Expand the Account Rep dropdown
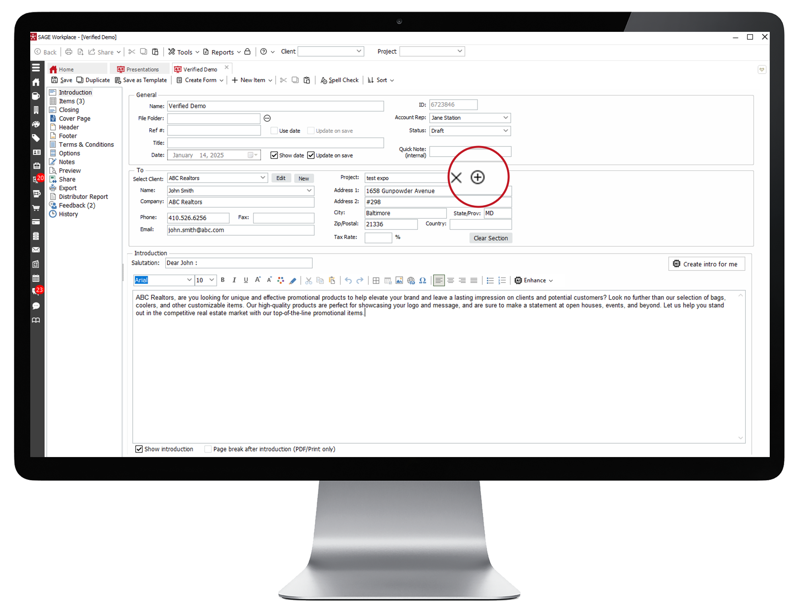The width and height of the screenshot is (796, 613). [x=505, y=118]
